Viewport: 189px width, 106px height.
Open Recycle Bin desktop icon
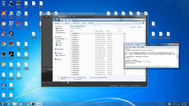click(x=4, y=4)
